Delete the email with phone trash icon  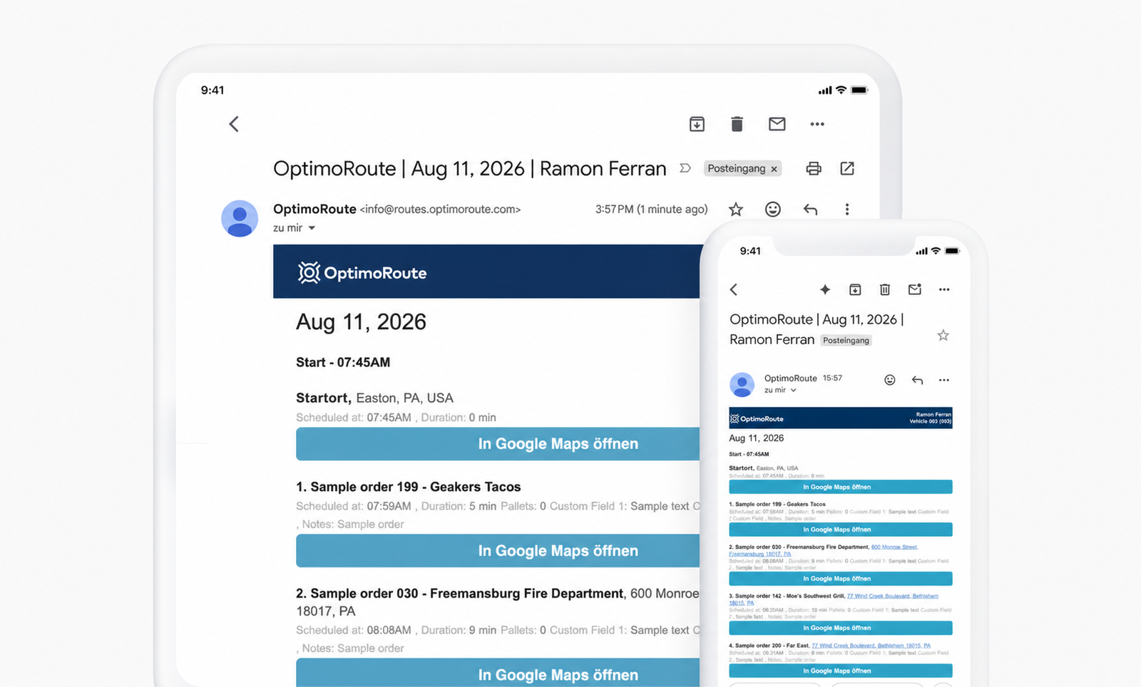(885, 289)
